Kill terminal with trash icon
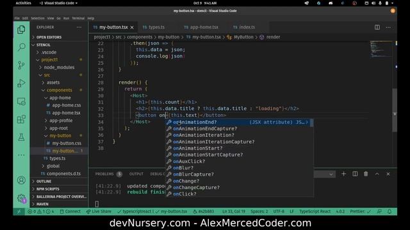Viewport: 410px width, 230px height. [366, 174]
